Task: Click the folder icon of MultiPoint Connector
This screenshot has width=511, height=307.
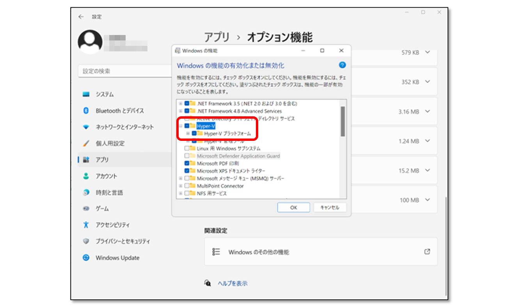Action: [x=192, y=186]
